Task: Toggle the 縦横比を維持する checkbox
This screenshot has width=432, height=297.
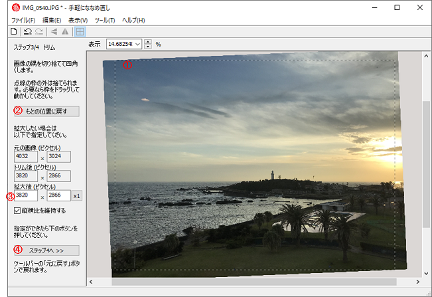Action: point(17,211)
